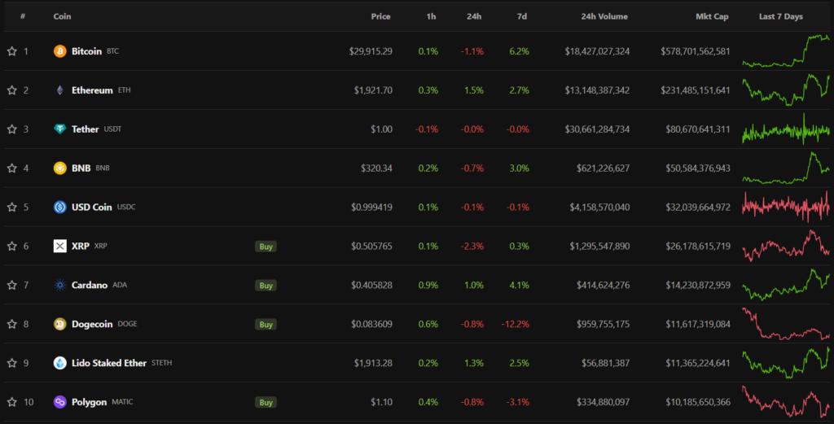The height and width of the screenshot is (424, 834).
Task: Favorite Bitcoin using its star
Action: [12, 51]
